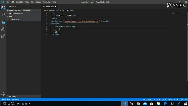Expand the Outline section
Screen dimensions: 188x106
coord(12,96)
